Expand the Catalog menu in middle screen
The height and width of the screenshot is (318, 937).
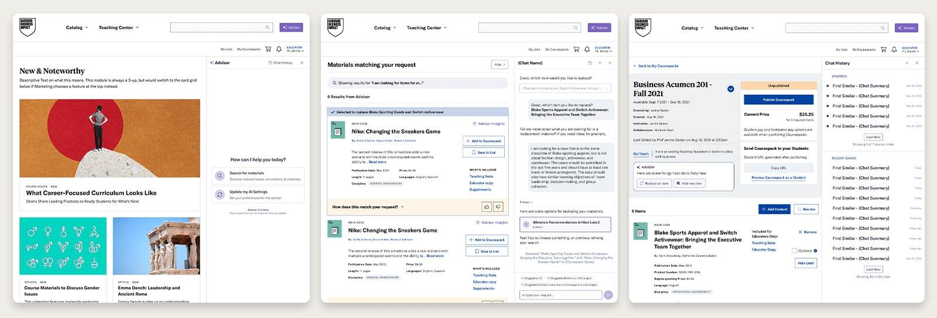coord(385,28)
